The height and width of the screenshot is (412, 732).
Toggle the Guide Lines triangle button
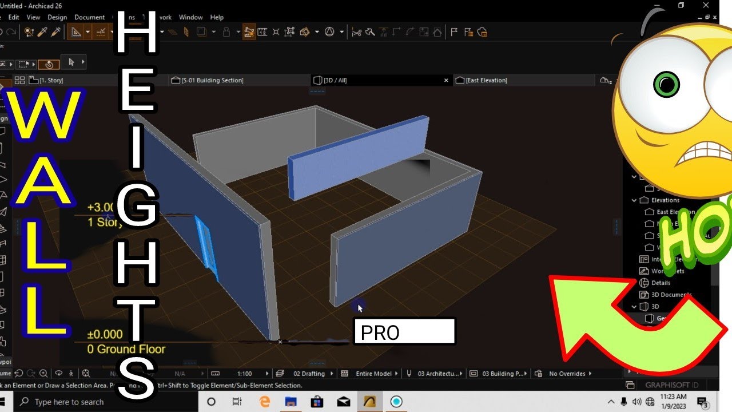click(75, 32)
